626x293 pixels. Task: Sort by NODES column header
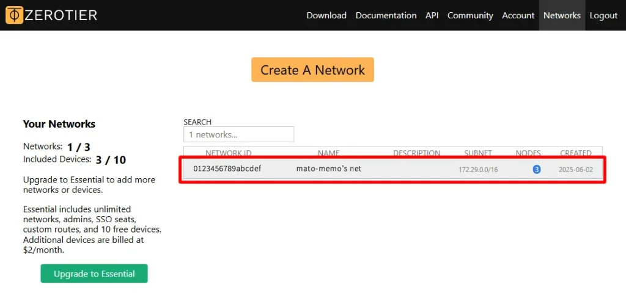pos(528,153)
